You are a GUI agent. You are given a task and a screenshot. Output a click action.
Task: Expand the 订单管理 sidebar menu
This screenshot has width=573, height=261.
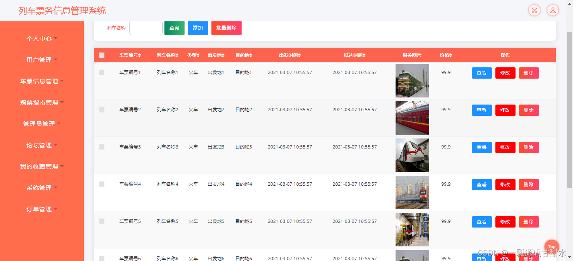click(x=42, y=209)
